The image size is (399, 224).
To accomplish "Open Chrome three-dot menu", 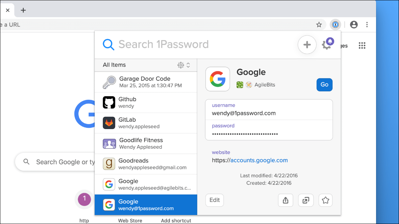I will pyautogui.click(x=367, y=25).
